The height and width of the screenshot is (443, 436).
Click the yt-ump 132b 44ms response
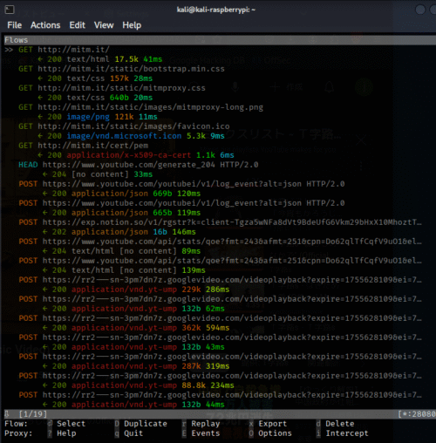click(x=133, y=405)
